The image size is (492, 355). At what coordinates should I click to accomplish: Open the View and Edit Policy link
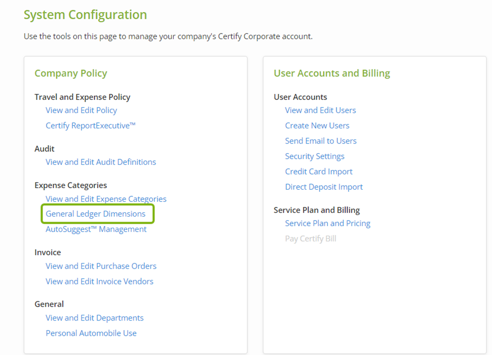(x=81, y=110)
